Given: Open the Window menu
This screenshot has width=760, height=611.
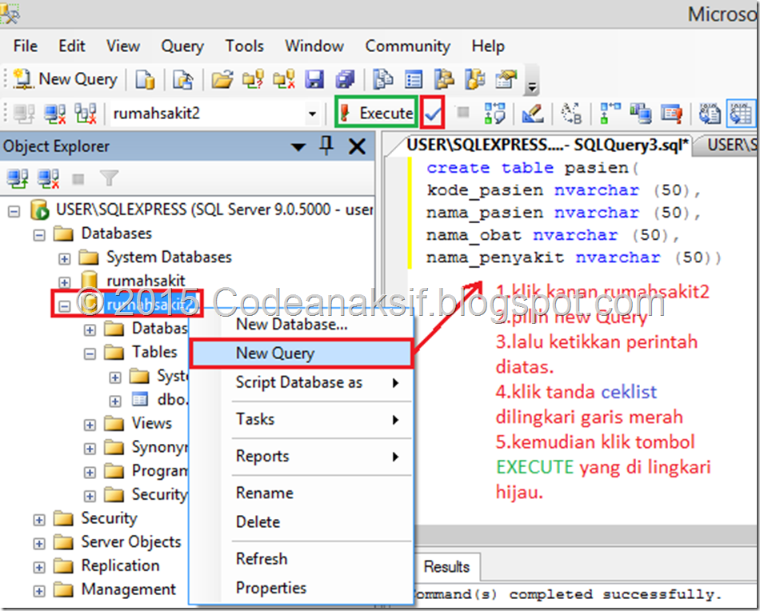Looking at the screenshot, I should point(314,46).
